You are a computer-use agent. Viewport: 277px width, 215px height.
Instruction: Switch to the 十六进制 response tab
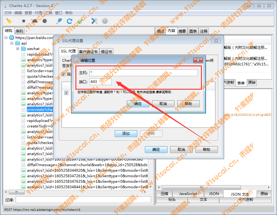tap(245, 200)
